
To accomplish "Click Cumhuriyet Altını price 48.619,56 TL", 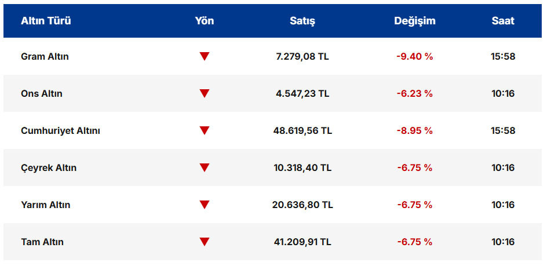I will click(302, 131).
